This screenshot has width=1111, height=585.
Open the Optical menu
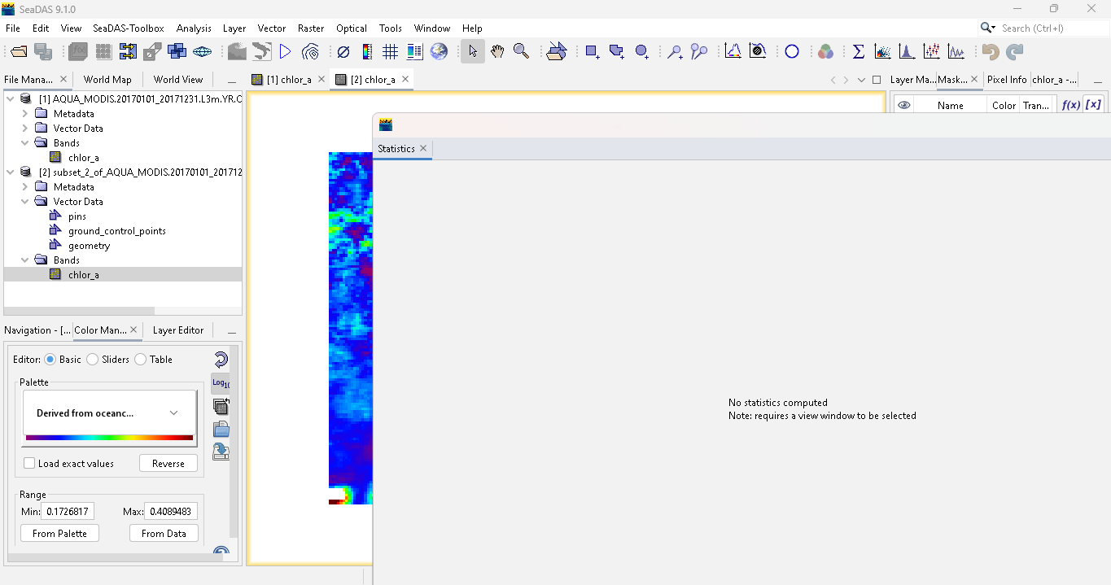pyautogui.click(x=352, y=28)
